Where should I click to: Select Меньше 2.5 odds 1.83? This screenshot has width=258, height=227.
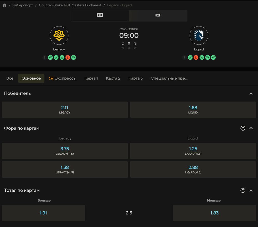pos(215,213)
